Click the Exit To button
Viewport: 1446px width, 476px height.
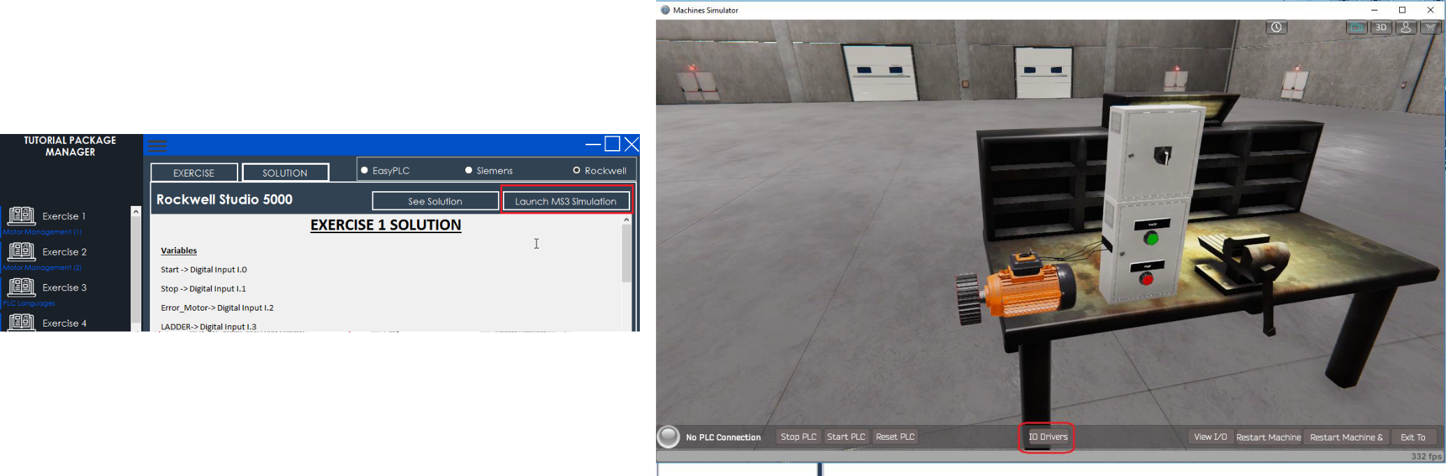[x=1413, y=438]
